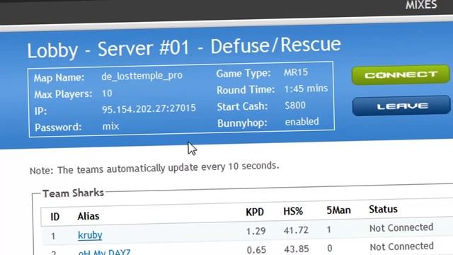Click the teams auto-update note text
Image resolution: width=453 pixels, height=255 pixels.
154,168
